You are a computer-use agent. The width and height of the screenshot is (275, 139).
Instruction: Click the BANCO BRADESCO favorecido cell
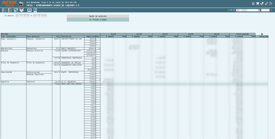pos(72,48)
